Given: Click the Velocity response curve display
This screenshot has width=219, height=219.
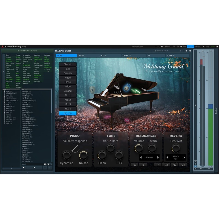Looking at the screenshot, I should (75, 148).
